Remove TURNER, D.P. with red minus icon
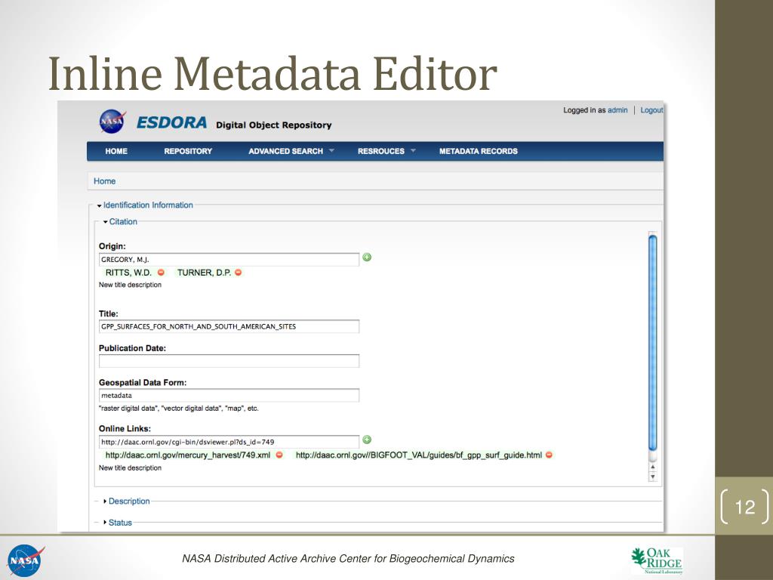This screenshot has height=580, width=773. (238, 272)
